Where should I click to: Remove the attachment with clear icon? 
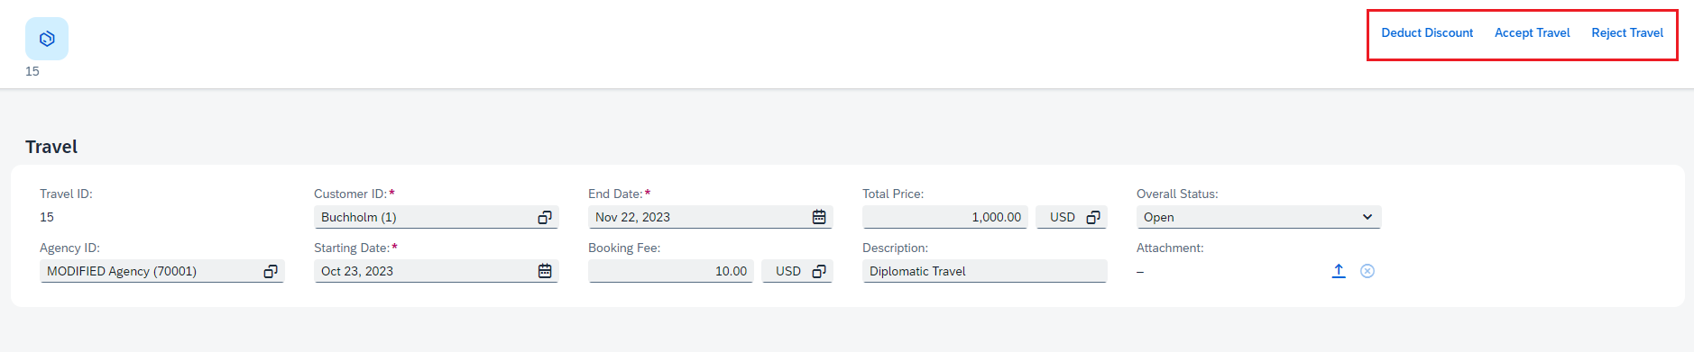click(1367, 271)
